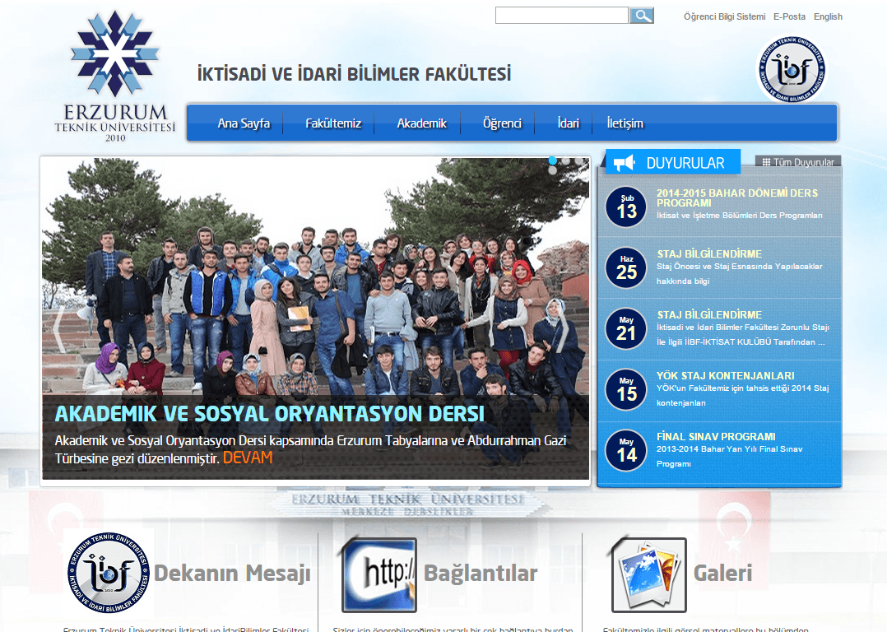Open the May 21 STAJ BİLGİLENDİRME announcement
887x632 pixels.
click(709, 315)
